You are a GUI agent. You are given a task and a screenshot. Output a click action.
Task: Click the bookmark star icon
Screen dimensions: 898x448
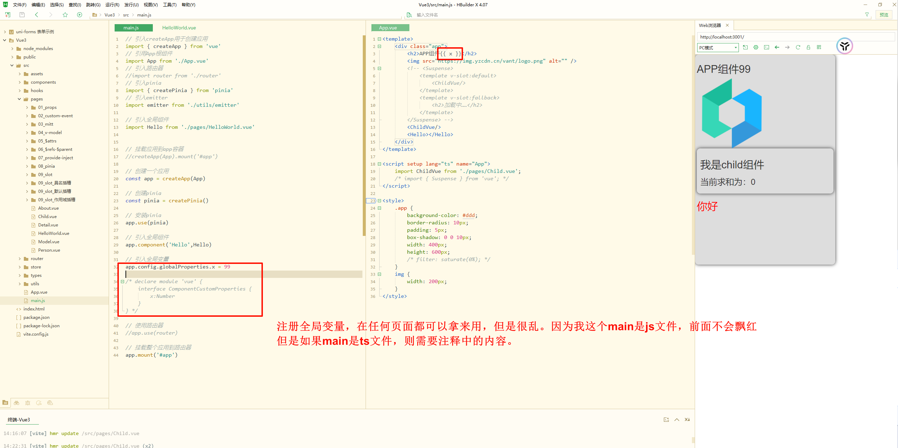coord(65,15)
